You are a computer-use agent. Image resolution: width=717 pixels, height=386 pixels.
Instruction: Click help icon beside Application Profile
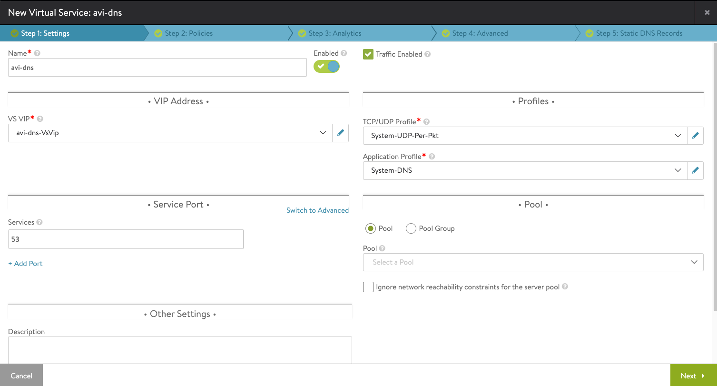[x=432, y=156]
